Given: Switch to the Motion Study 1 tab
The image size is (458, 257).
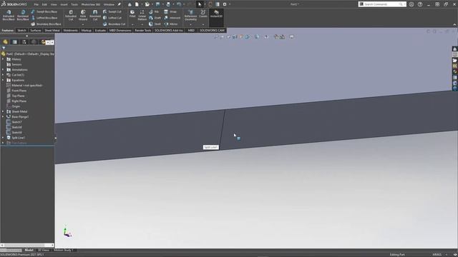Looking at the screenshot, I should click(64, 250).
